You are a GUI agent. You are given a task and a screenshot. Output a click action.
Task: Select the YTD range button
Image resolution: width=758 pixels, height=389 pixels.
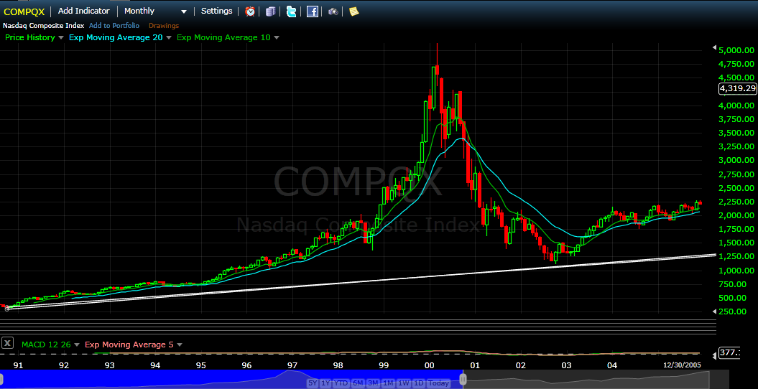(x=341, y=383)
